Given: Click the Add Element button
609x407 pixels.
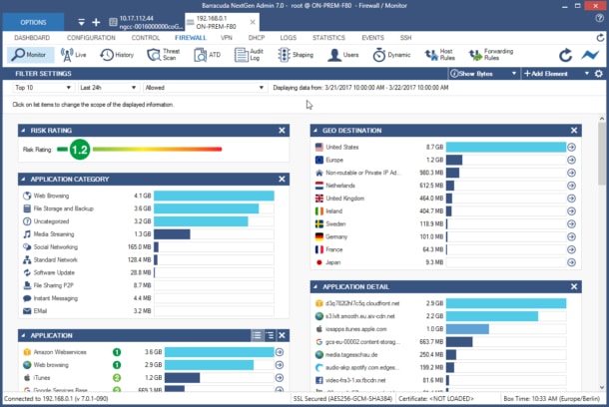Looking at the screenshot, I should click(546, 74).
